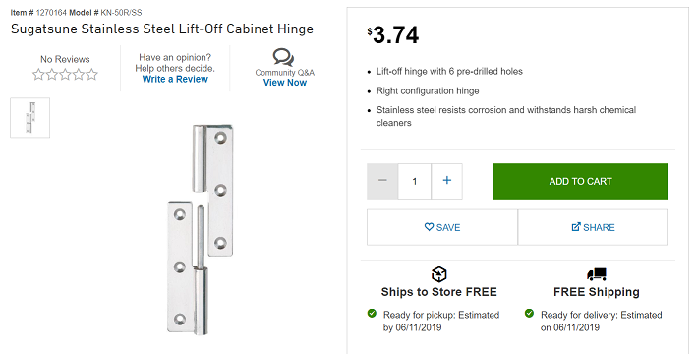Click the green checkmark for pickup estimate
This screenshot has height=354, width=696.
click(x=372, y=313)
